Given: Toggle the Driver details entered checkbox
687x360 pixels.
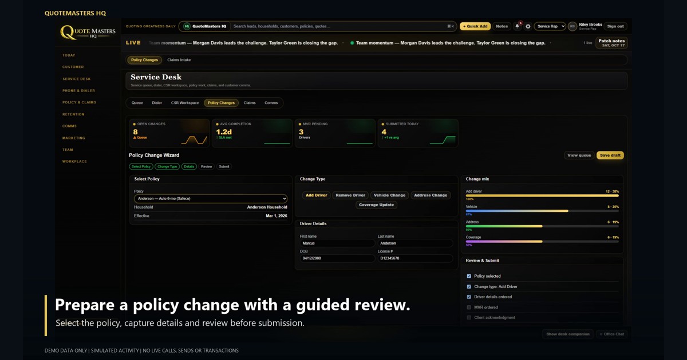Looking at the screenshot, I should (x=469, y=297).
